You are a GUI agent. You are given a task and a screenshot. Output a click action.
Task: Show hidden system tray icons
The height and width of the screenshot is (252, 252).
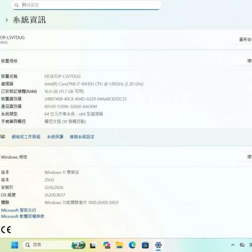[x=233, y=245]
